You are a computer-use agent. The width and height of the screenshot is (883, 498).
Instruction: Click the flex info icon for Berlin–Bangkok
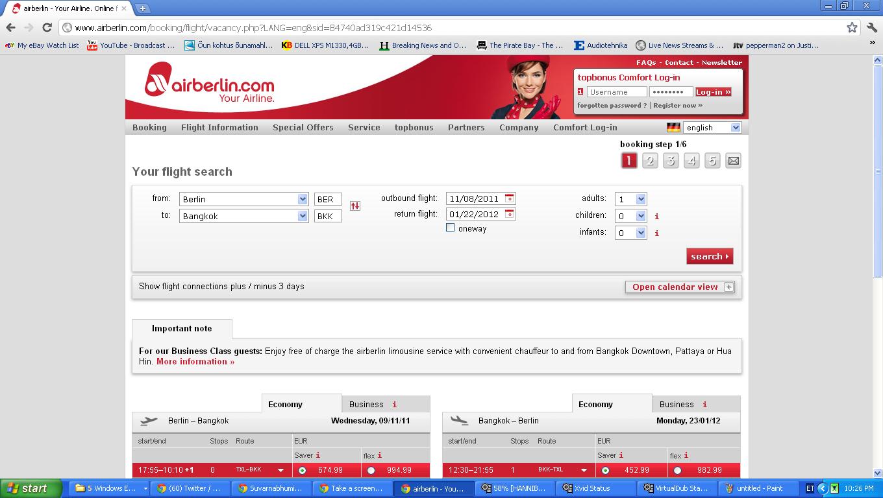[x=380, y=456]
